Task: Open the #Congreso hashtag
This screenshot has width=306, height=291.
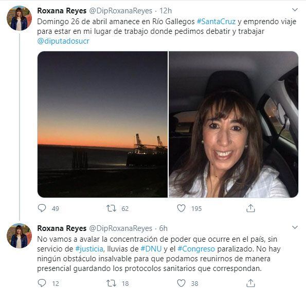Action: coord(196,249)
